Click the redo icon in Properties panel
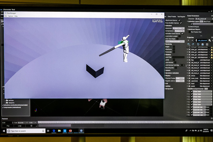The image size is (213, 142). tap(193, 44)
